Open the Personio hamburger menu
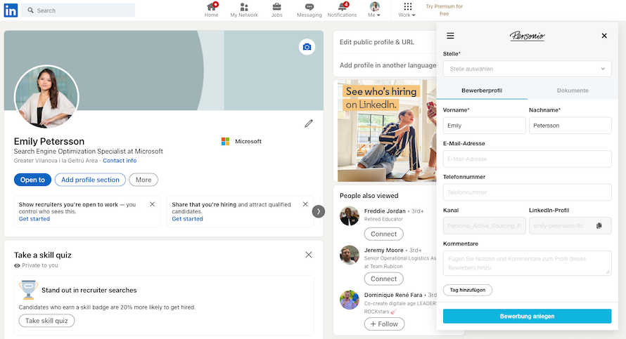The width and height of the screenshot is (626, 339). [x=450, y=36]
